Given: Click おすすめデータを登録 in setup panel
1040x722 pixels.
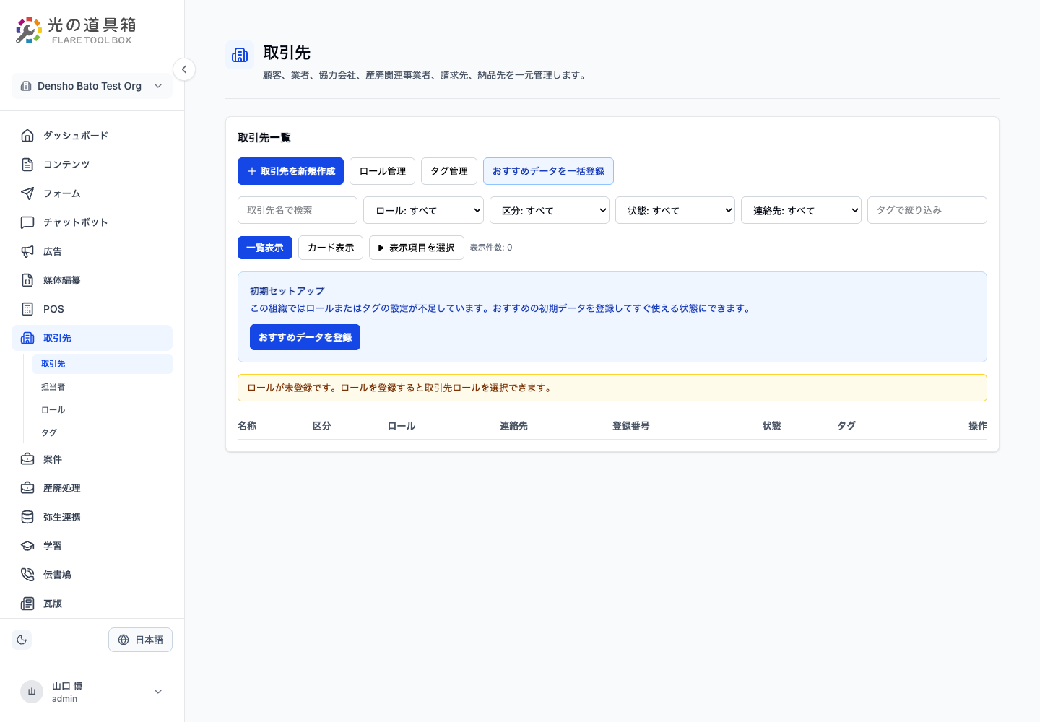Looking at the screenshot, I should point(305,337).
